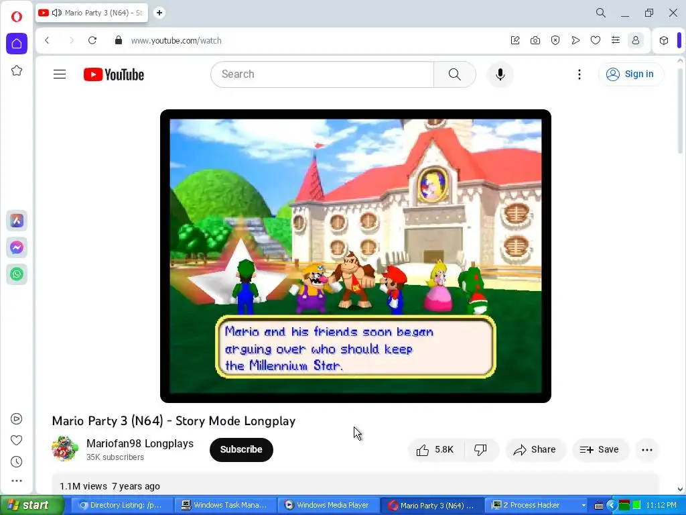The height and width of the screenshot is (515, 686).
Task: Open Mariofan98 channel avatar
Action: click(65, 449)
